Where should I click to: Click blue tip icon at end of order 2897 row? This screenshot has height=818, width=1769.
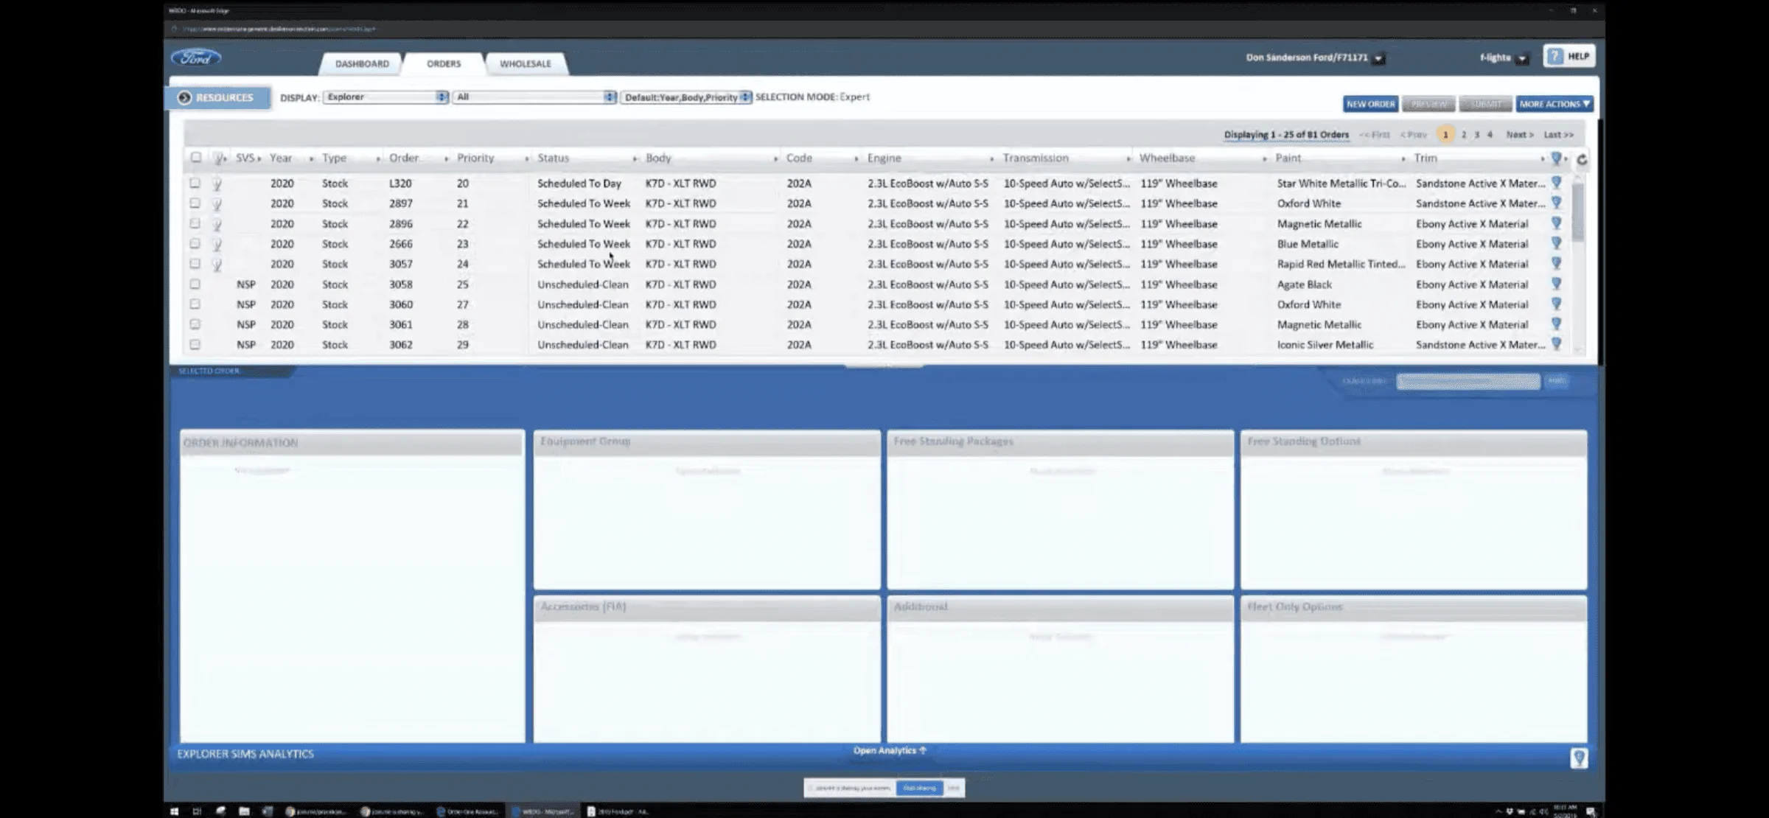tap(1556, 203)
